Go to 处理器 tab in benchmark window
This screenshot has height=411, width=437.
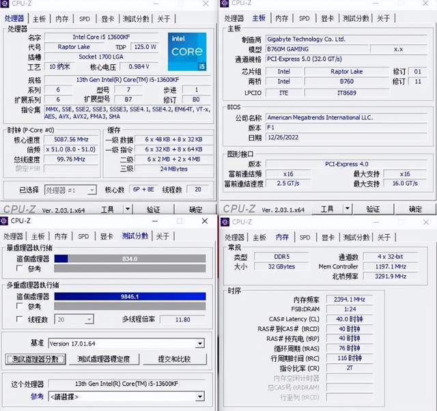tap(13, 236)
